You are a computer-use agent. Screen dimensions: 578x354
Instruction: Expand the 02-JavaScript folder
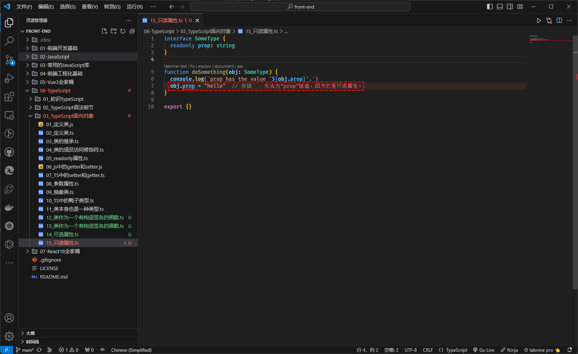coord(55,57)
